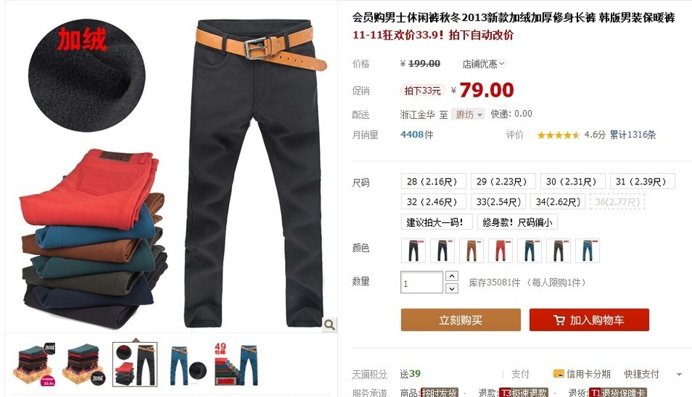
Task: Expand the payment options arrow
Action: pos(679,375)
